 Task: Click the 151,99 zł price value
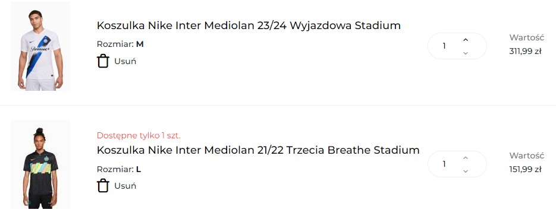coord(525,169)
